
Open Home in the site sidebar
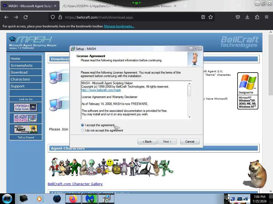click(x=26, y=58)
